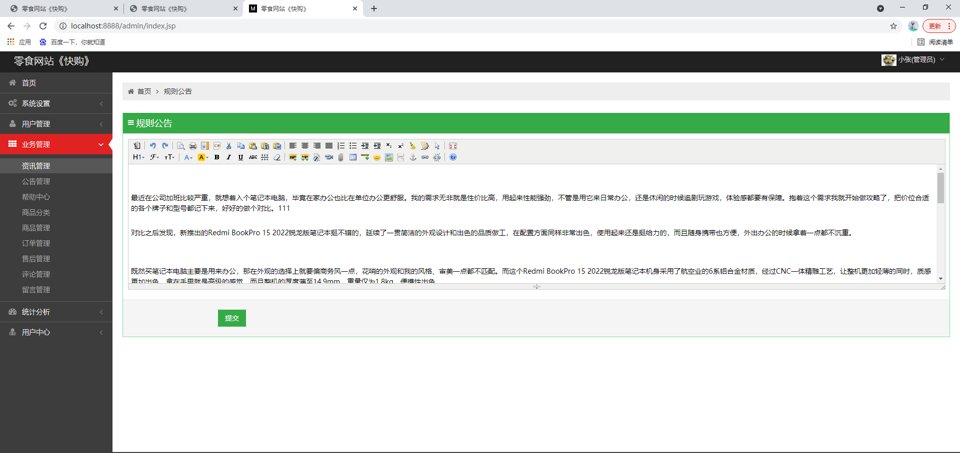Screen dimensions: 960x453
Task: Reload the page in browser
Action: [x=43, y=26]
